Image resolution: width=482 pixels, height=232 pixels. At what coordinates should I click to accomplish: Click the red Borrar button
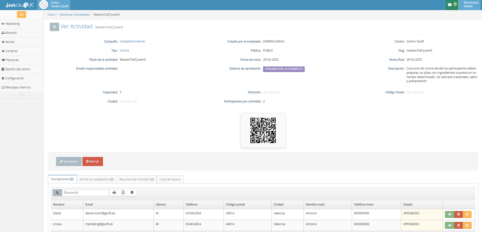[93, 161]
